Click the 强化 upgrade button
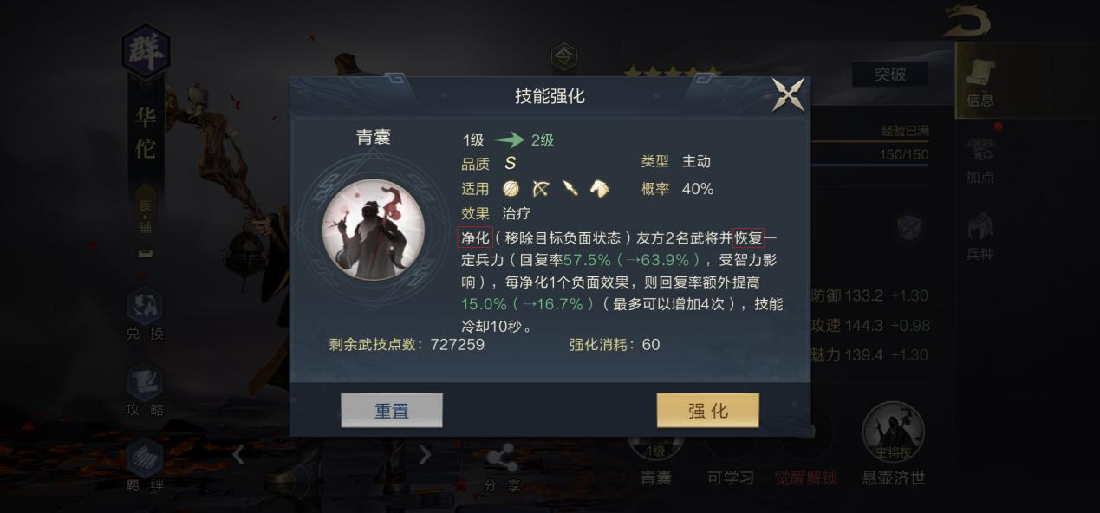This screenshot has width=1100, height=513. 707,411
